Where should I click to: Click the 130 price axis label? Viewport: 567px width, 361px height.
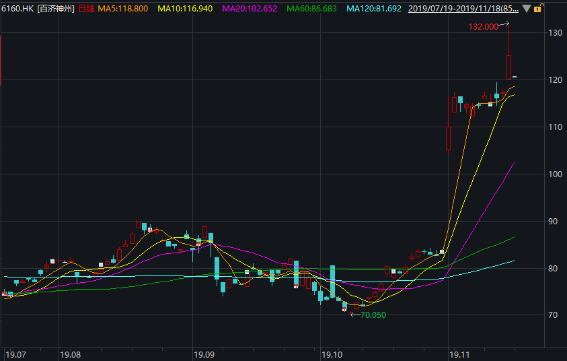pyautogui.click(x=556, y=33)
